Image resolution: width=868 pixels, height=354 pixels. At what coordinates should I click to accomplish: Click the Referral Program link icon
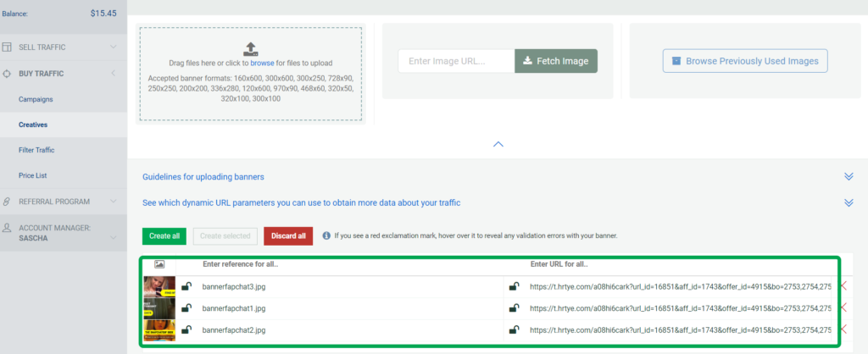7,202
